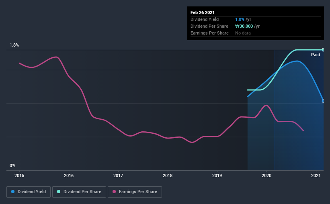The width and height of the screenshot is (330, 204).
Task: Click the pink Earnings Per Share legend dot
Action: [x=114, y=192]
